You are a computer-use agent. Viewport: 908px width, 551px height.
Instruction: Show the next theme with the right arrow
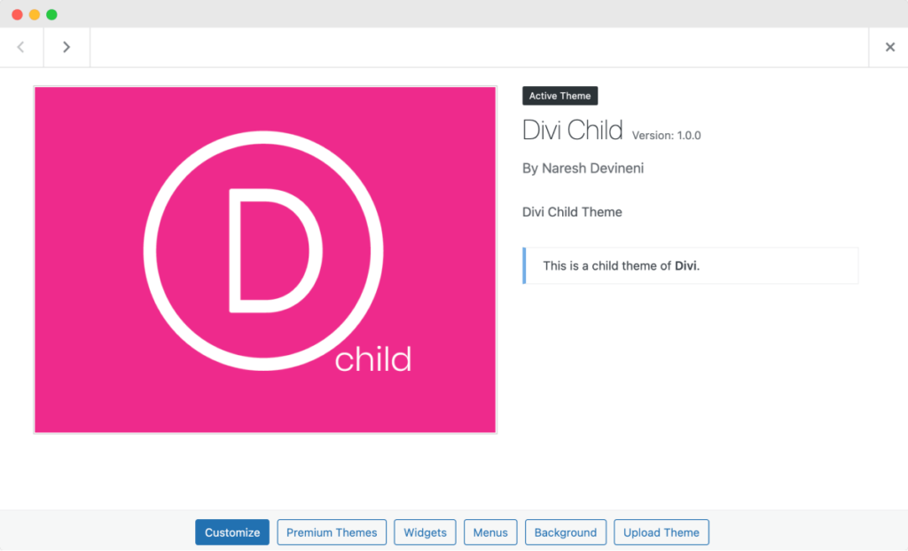pyautogui.click(x=67, y=47)
